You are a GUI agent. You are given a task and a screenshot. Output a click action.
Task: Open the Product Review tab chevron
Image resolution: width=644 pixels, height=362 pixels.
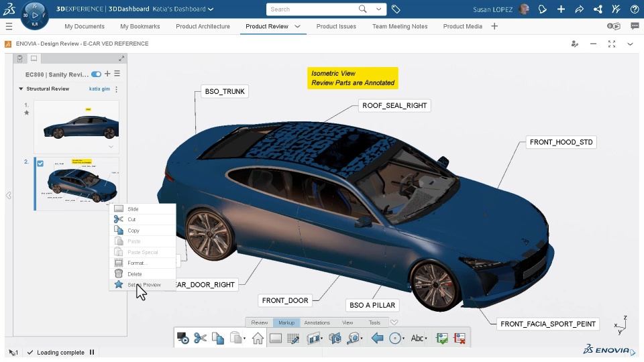point(298,26)
